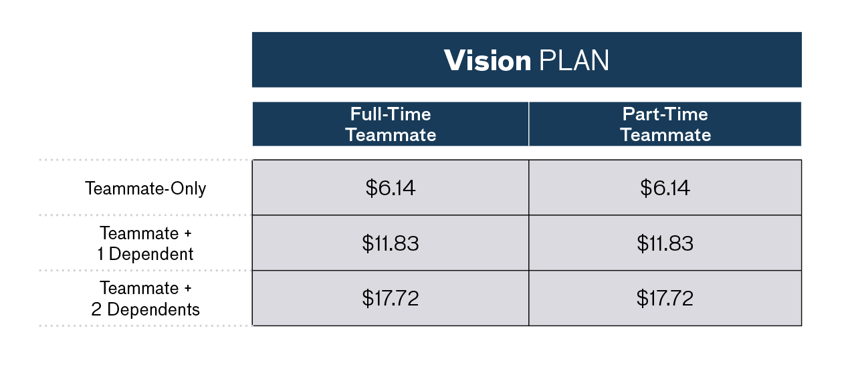Screen dimensions: 848x377
Task: Select the Part-Time Teammate column header
Action: pyautogui.click(x=665, y=124)
